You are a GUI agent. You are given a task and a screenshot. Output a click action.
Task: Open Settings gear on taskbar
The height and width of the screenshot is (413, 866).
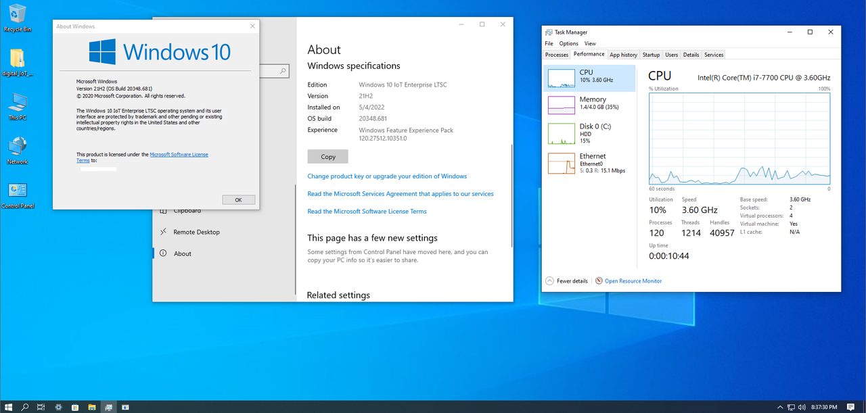tap(59, 407)
